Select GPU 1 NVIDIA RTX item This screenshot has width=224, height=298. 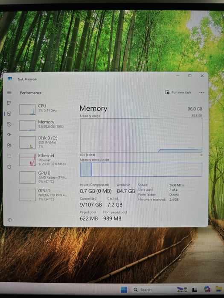[44, 195]
